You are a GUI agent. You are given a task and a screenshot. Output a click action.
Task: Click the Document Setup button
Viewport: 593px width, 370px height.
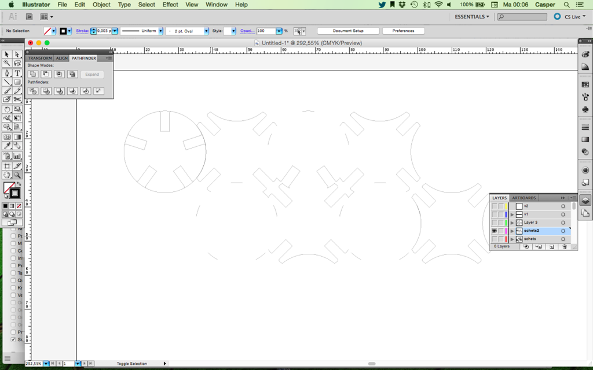point(348,31)
